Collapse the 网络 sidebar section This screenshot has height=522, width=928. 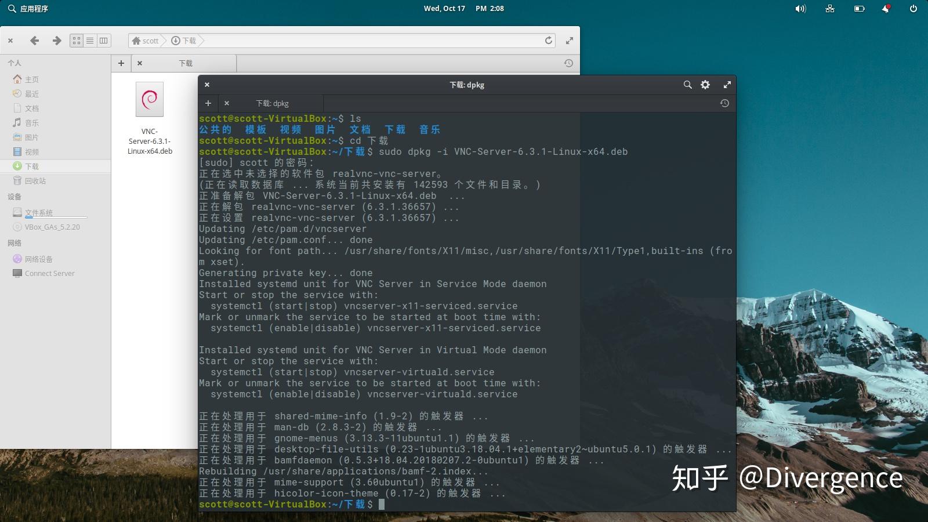[x=14, y=243]
